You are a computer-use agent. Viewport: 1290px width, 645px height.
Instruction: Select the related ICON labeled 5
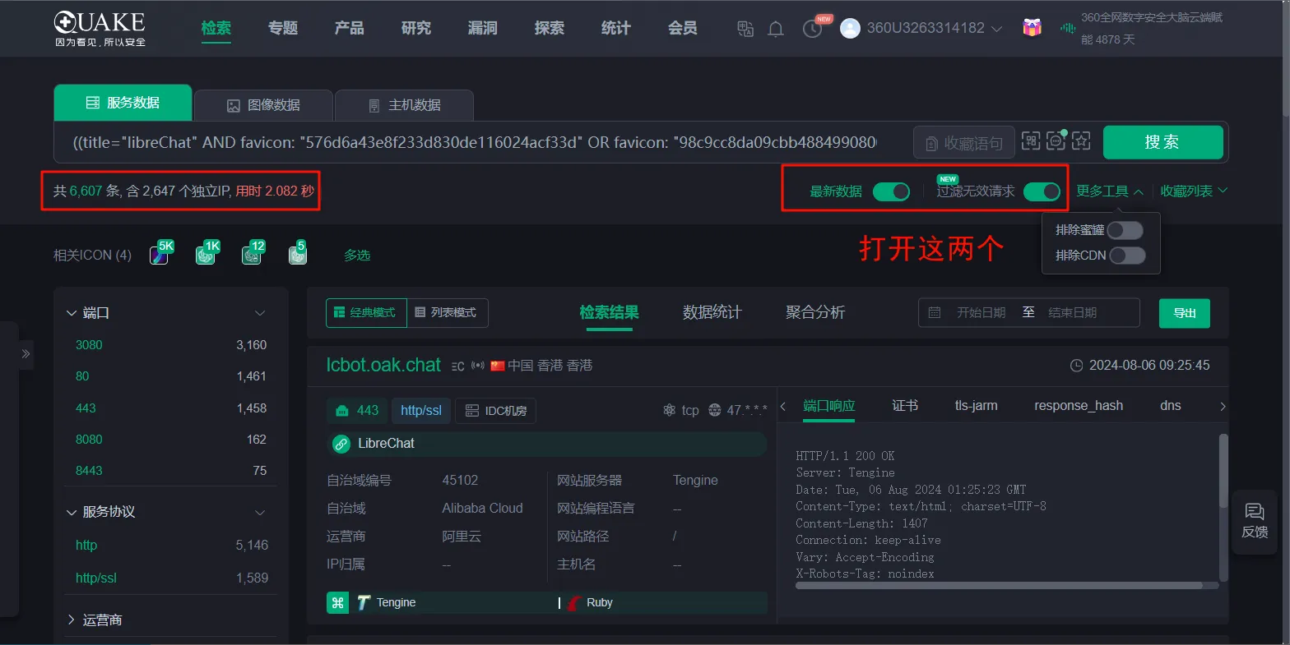click(298, 254)
